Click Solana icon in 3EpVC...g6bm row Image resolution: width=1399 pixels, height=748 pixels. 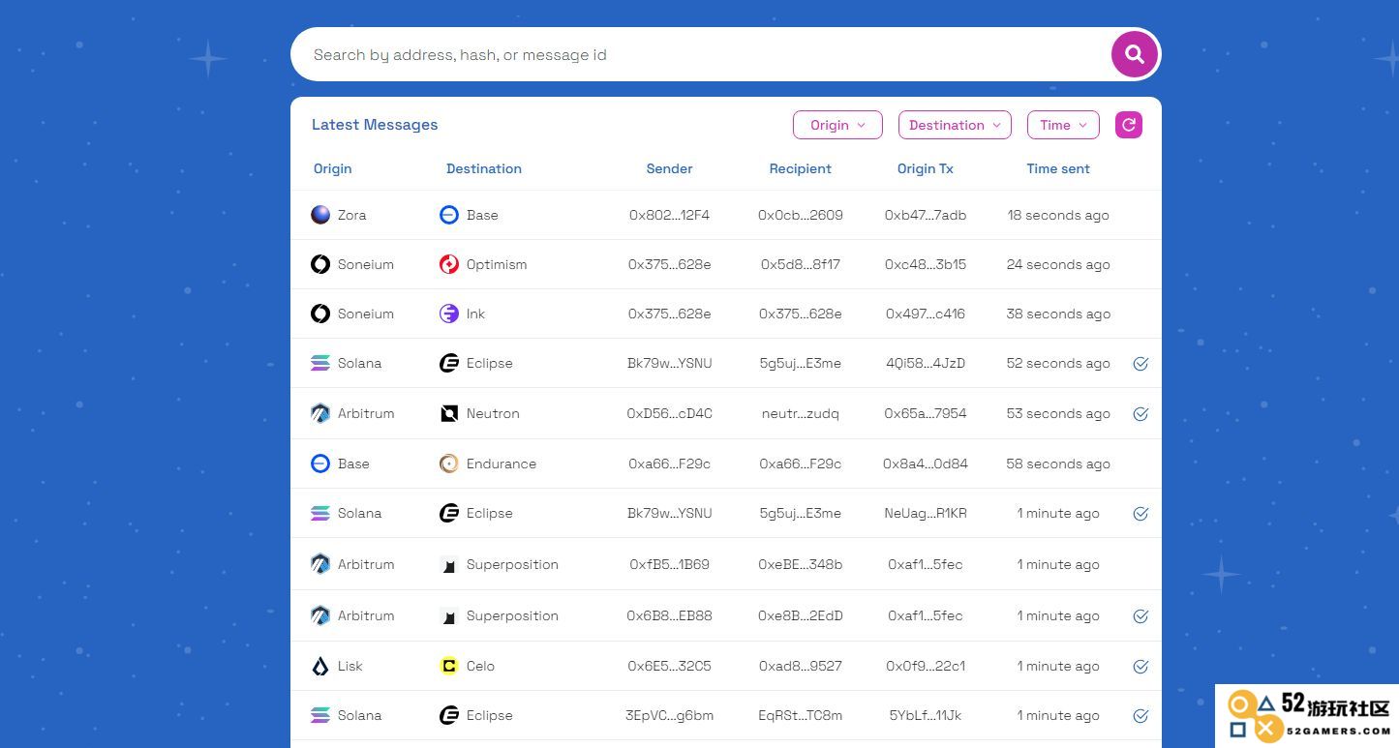pos(320,715)
